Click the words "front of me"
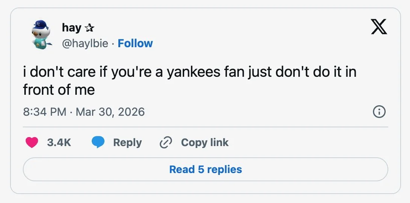 click(59, 90)
